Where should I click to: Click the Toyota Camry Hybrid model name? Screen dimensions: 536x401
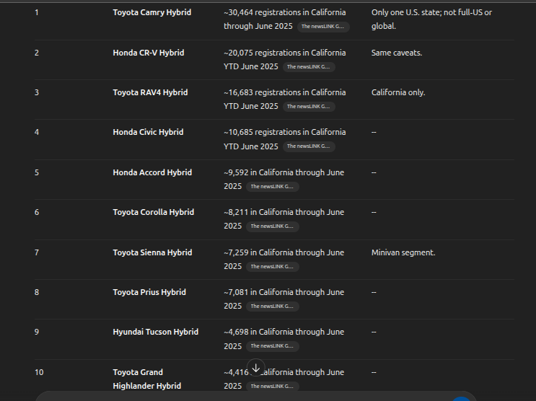151,12
